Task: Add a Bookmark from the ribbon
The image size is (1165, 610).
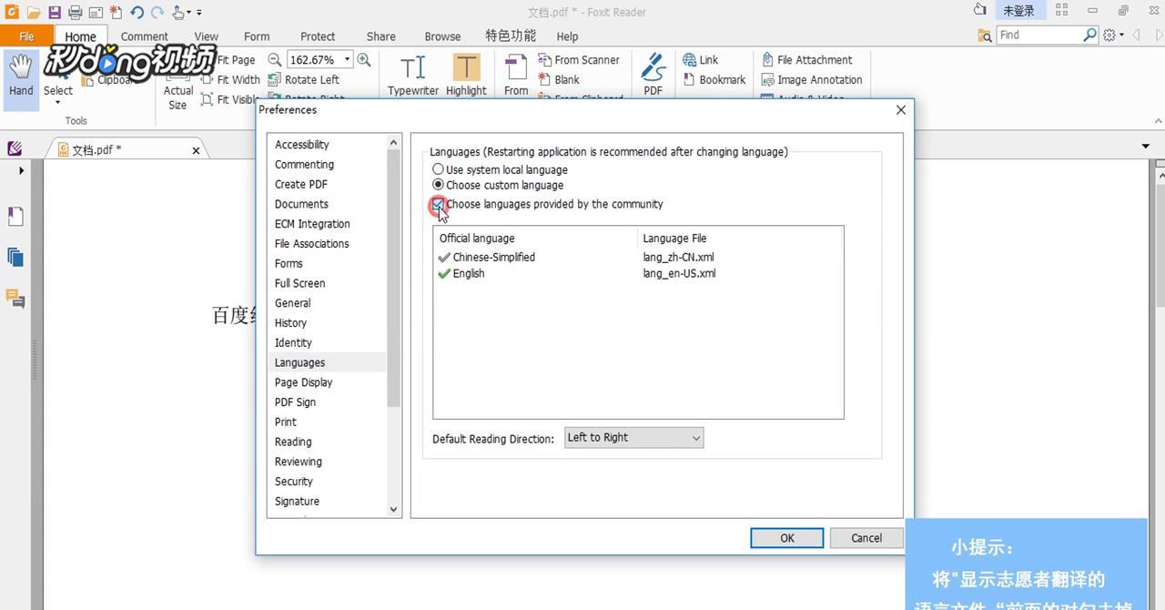Action: coord(714,79)
